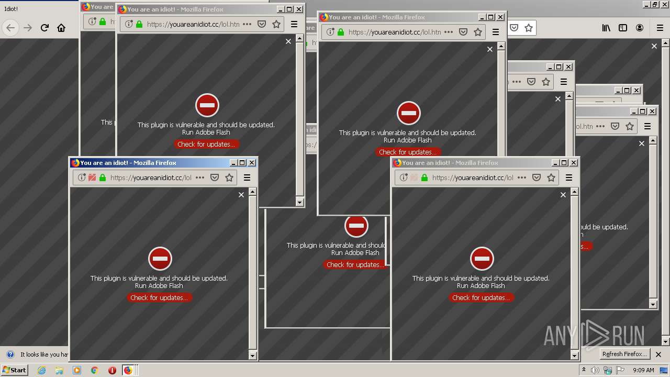
Task: Click the faded plugin icon in the bottom-right popup
Action: click(414, 178)
